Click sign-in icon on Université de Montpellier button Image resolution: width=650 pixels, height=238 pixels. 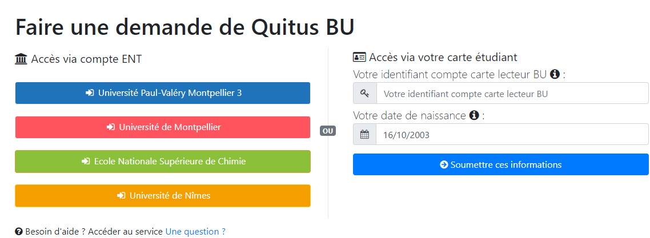pos(111,127)
